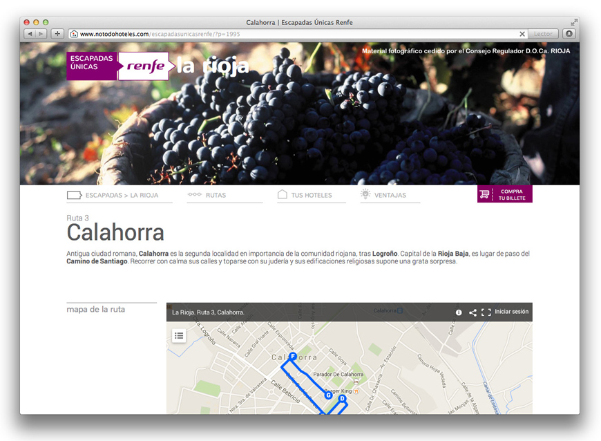The height and width of the screenshot is (441, 601).
Task: Click the browser back arrow
Action: [x=30, y=34]
